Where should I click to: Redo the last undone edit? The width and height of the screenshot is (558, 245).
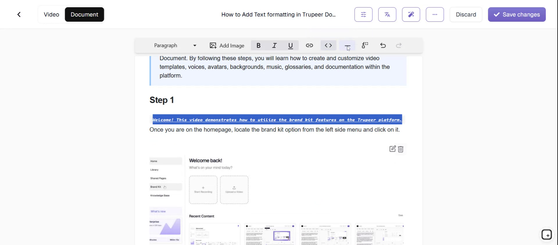(x=399, y=45)
